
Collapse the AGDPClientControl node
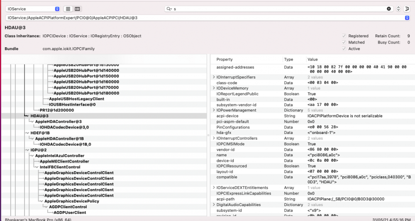[x=46, y=207]
